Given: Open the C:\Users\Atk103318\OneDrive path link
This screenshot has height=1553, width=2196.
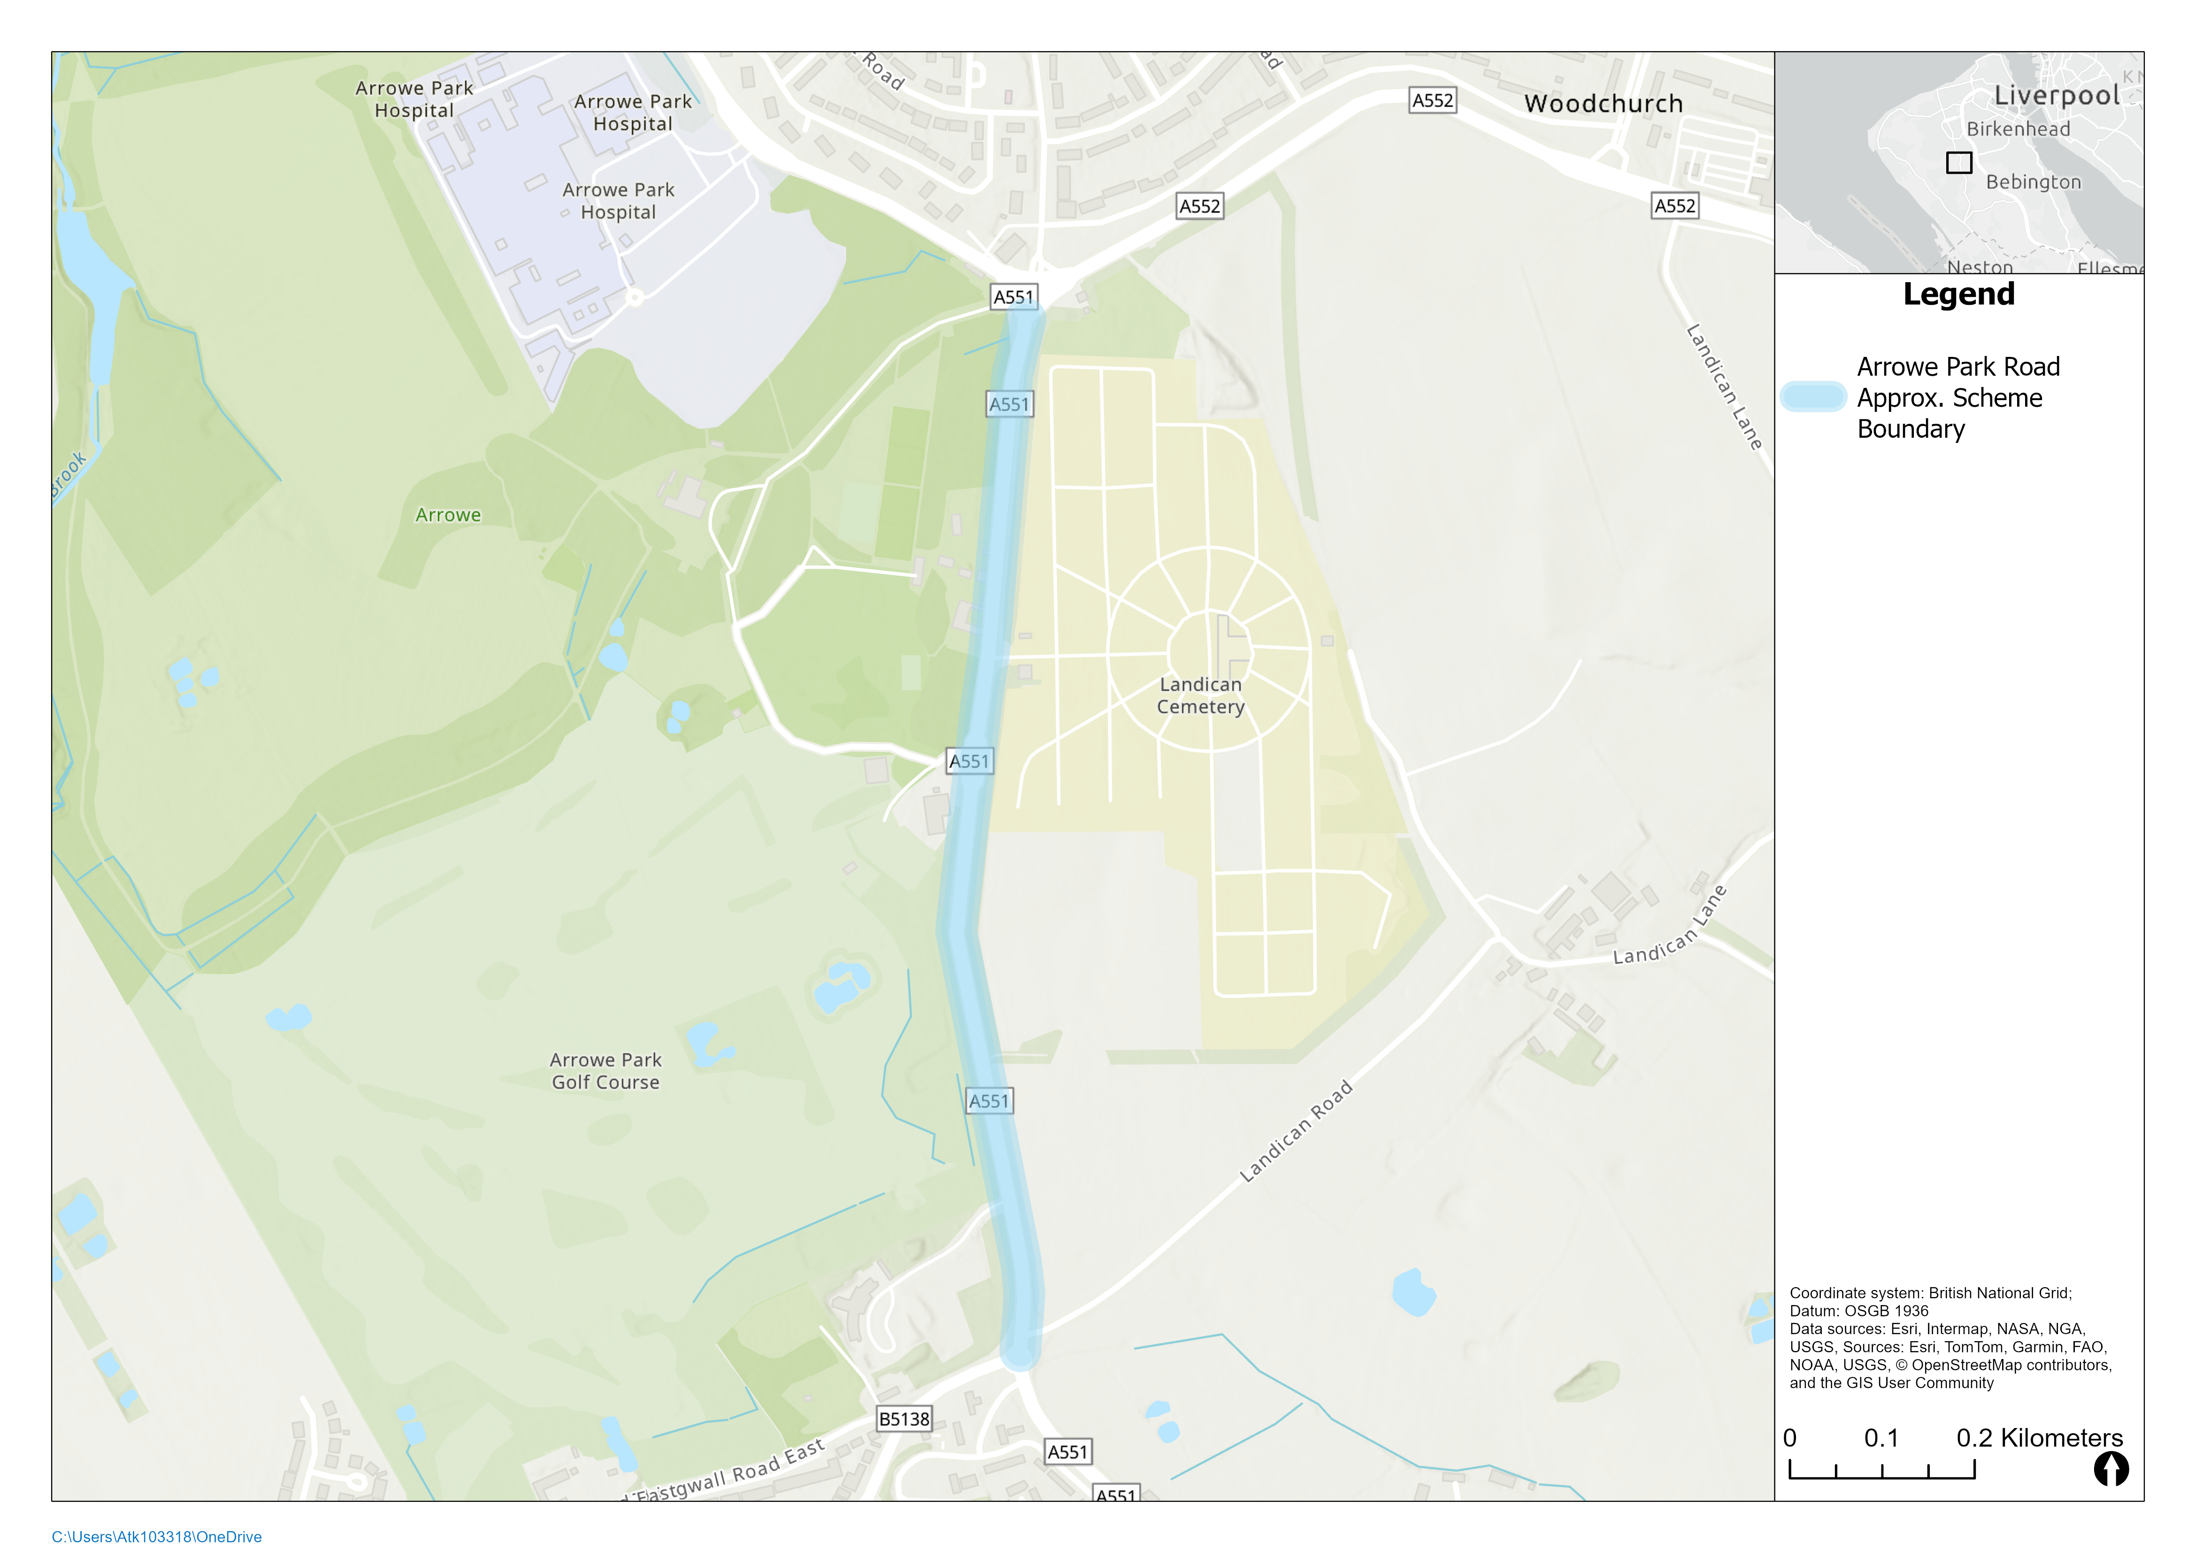Looking at the screenshot, I should [x=156, y=1536].
